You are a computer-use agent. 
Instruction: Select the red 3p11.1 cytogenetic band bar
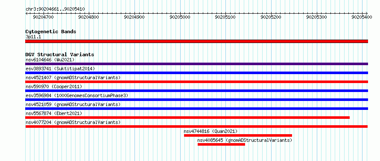(x=196, y=41)
